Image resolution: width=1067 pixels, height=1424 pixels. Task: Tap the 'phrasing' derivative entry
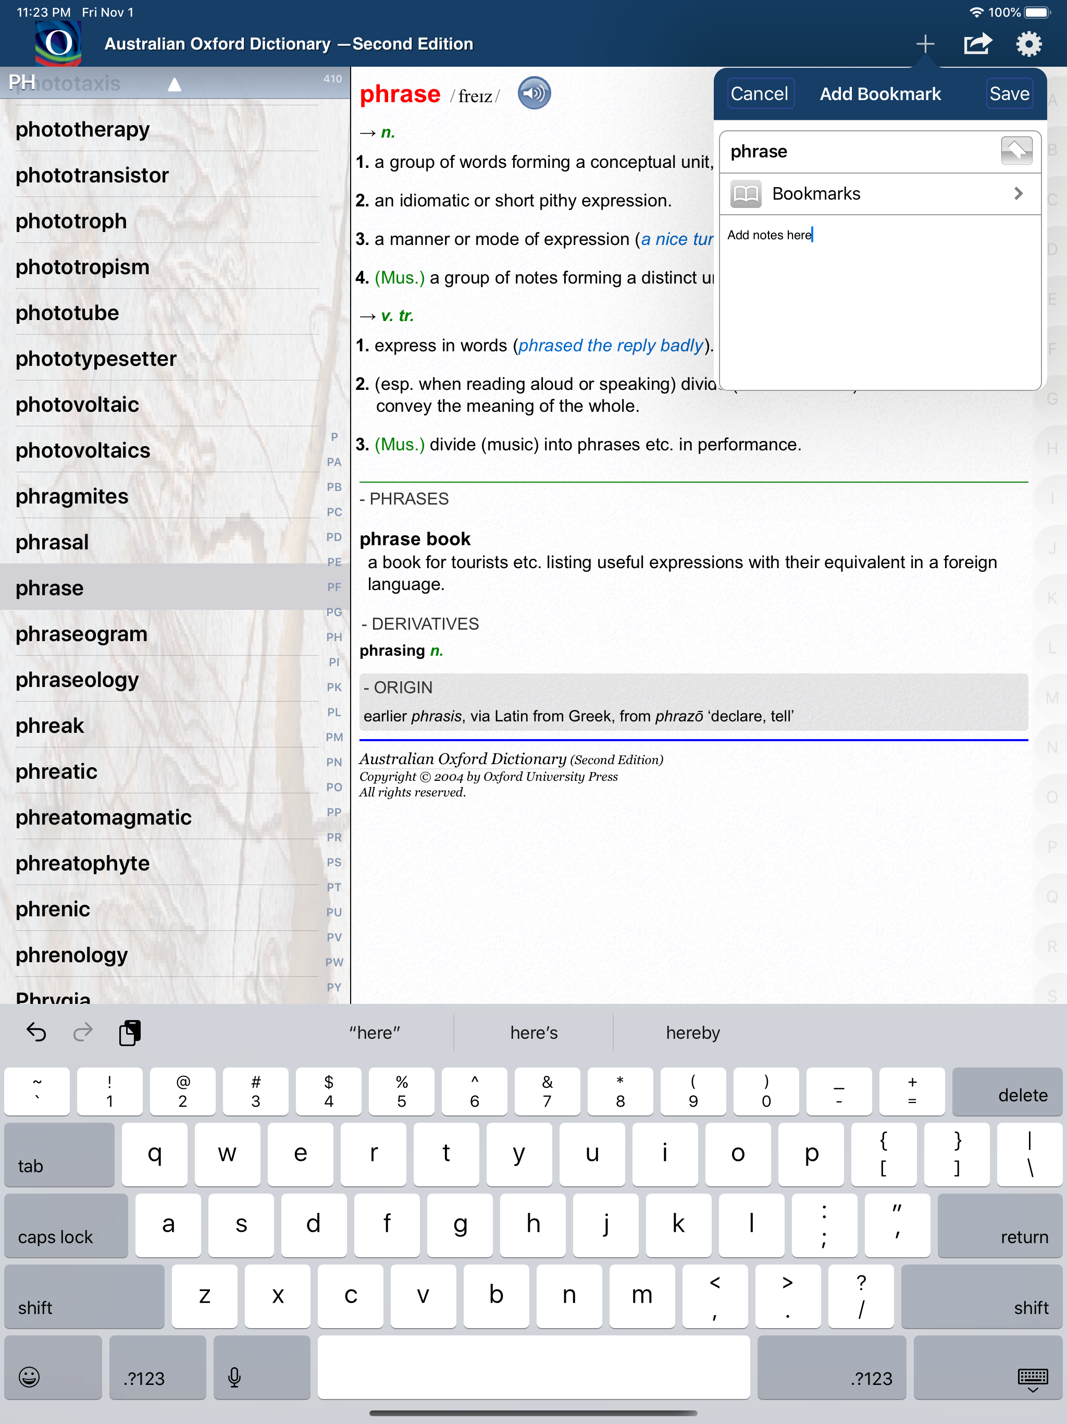[392, 651]
